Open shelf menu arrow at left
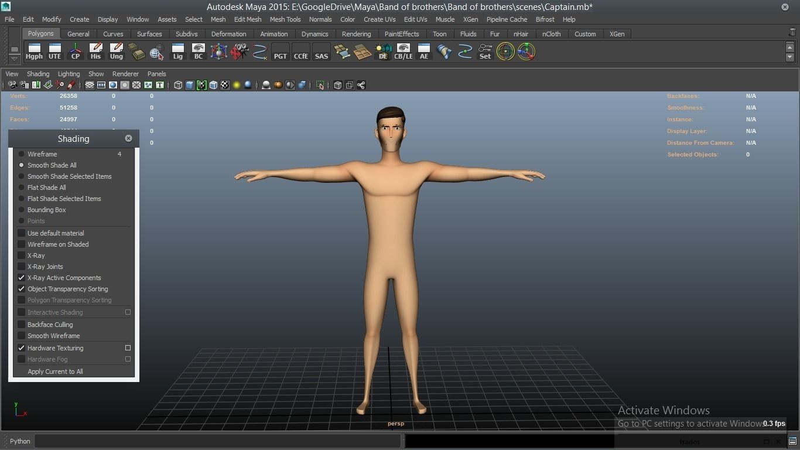Image resolution: width=800 pixels, height=450 pixels. click(x=15, y=59)
